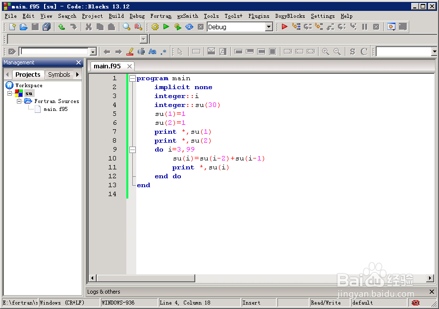The width and height of the screenshot is (439, 309).
Task: Click the Undo arrow icon
Action: click(x=61, y=27)
